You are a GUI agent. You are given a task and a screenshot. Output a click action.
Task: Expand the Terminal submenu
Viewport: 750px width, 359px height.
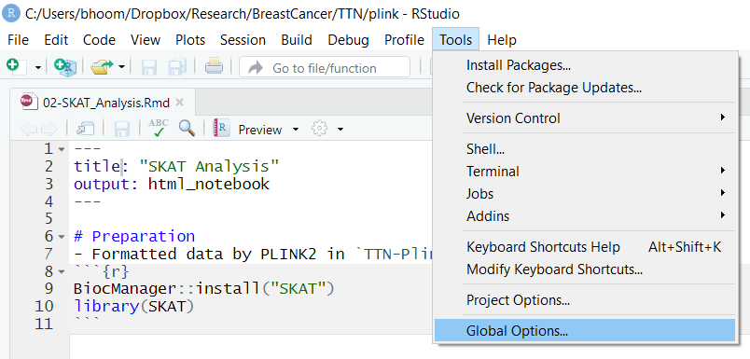tap(584, 172)
